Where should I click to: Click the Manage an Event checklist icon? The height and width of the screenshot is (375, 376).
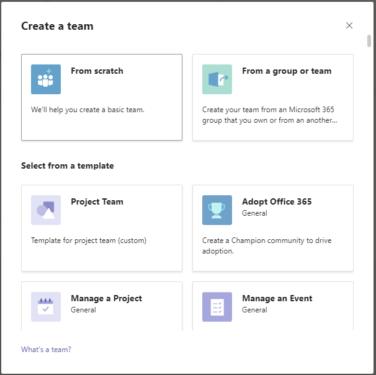coord(217,307)
